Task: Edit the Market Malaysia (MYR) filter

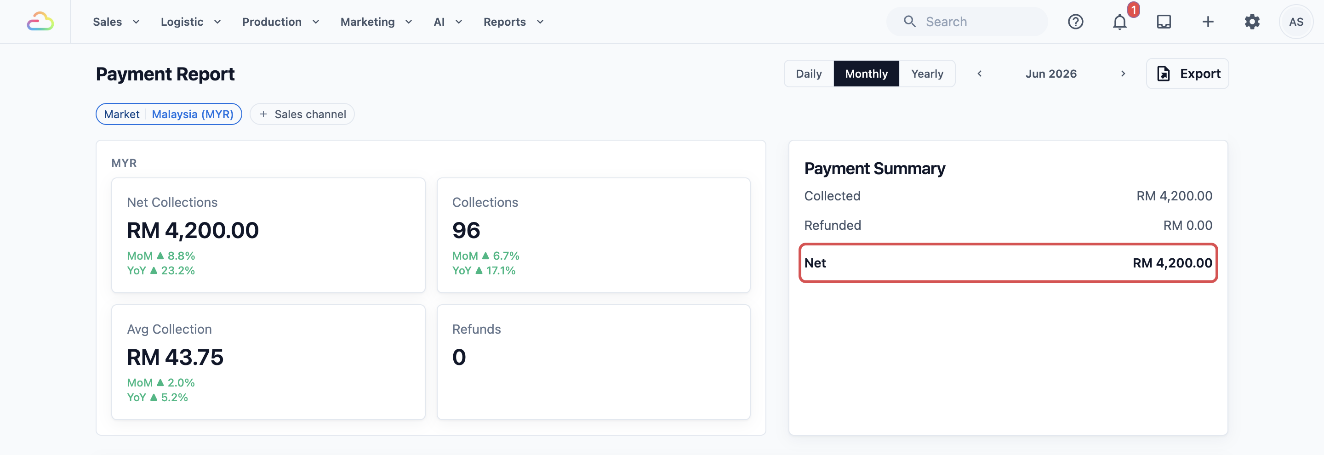Action: [x=169, y=114]
